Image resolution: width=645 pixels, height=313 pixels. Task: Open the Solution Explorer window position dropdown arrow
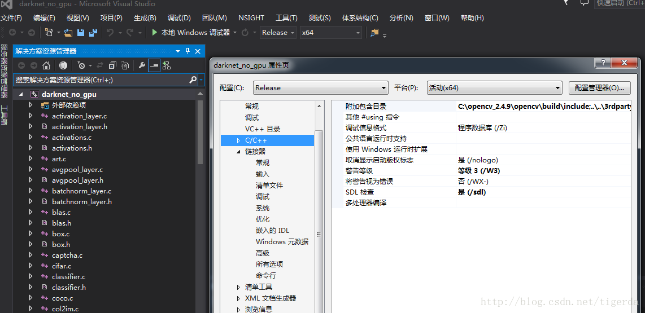click(178, 51)
